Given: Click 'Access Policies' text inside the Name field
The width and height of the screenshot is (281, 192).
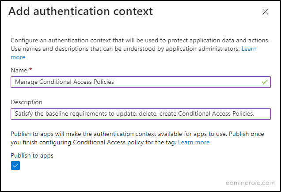Looking at the screenshot, I should point(96,82).
